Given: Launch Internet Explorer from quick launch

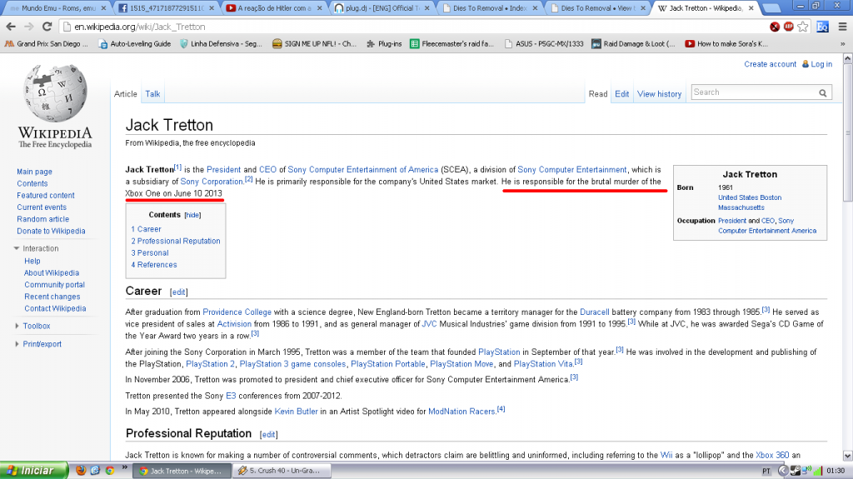Looking at the screenshot, I should (95, 471).
